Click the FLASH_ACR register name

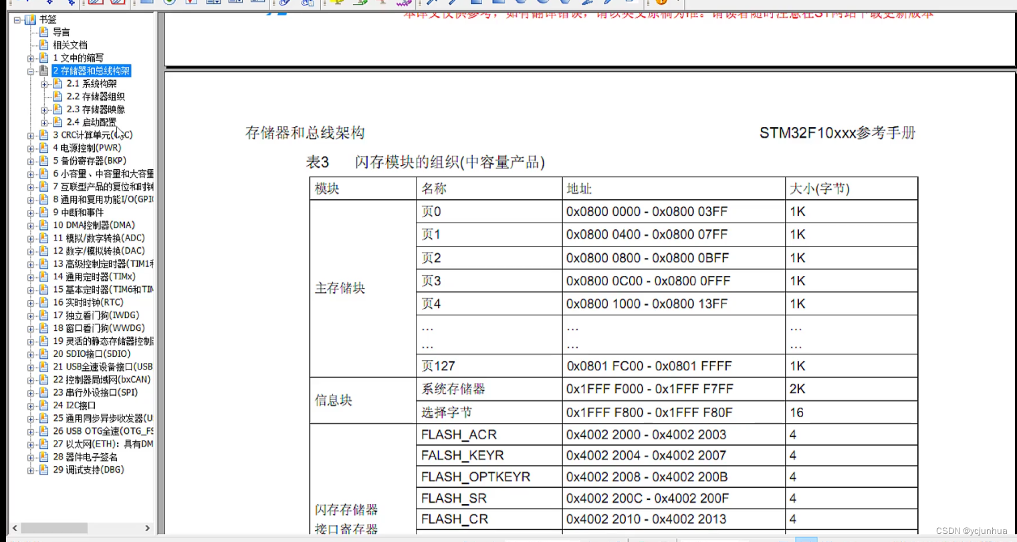pos(459,434)
